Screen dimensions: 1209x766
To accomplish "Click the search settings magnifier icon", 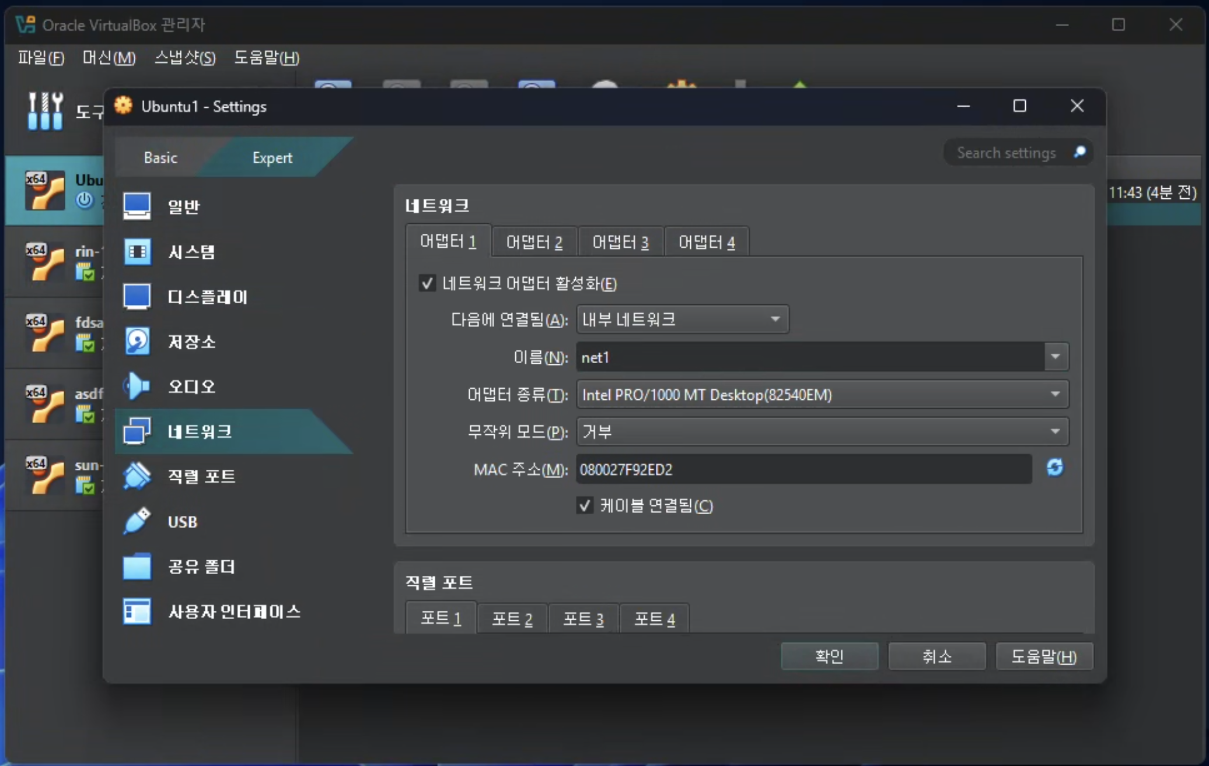I will tap(1079, 152).
